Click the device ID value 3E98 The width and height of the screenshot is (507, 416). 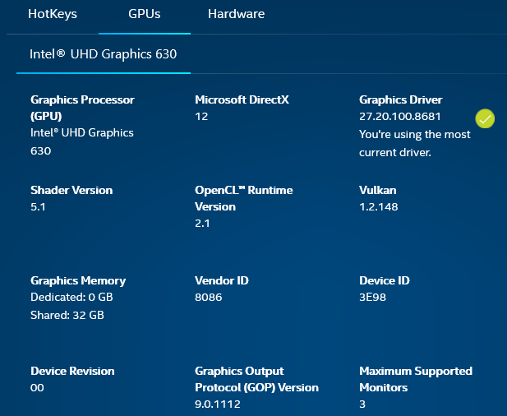click(x=372, y=298)
